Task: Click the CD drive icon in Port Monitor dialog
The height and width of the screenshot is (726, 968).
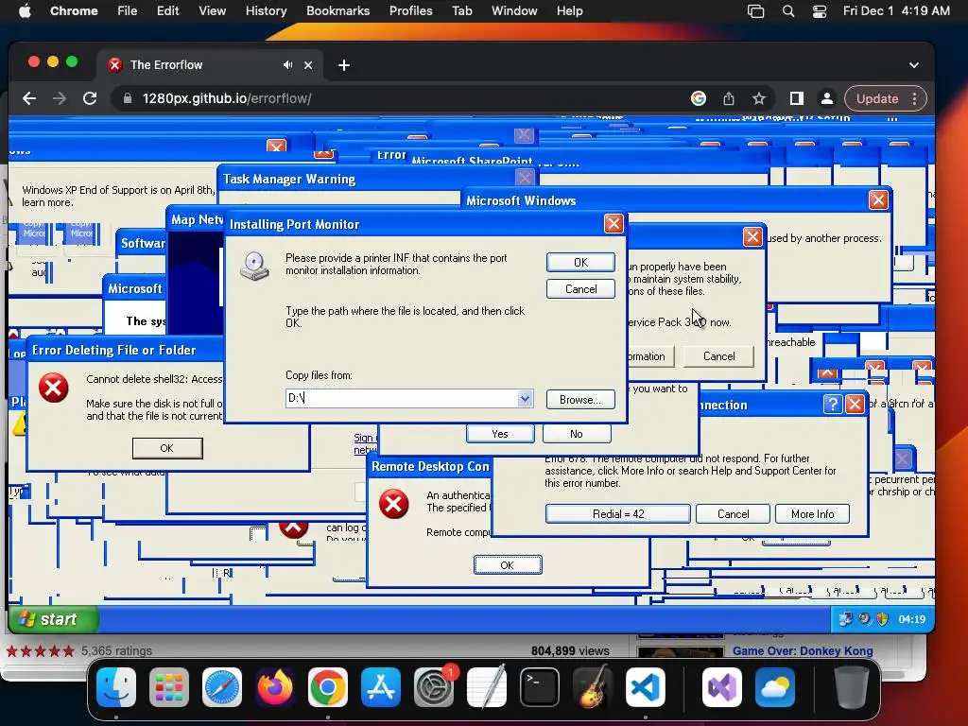Action: 254,266
